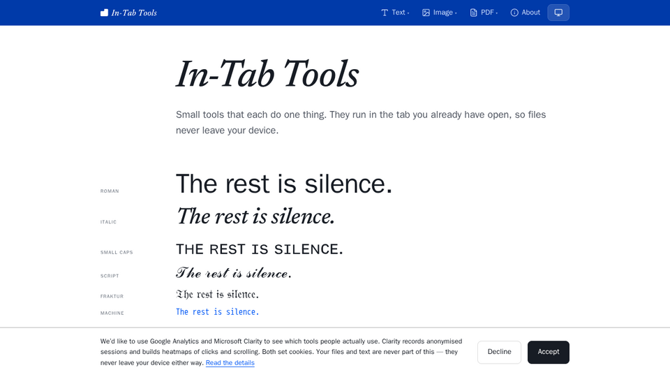Click the SCRIPT label
This screenshot has width=670, height=377.
[110, 276]
